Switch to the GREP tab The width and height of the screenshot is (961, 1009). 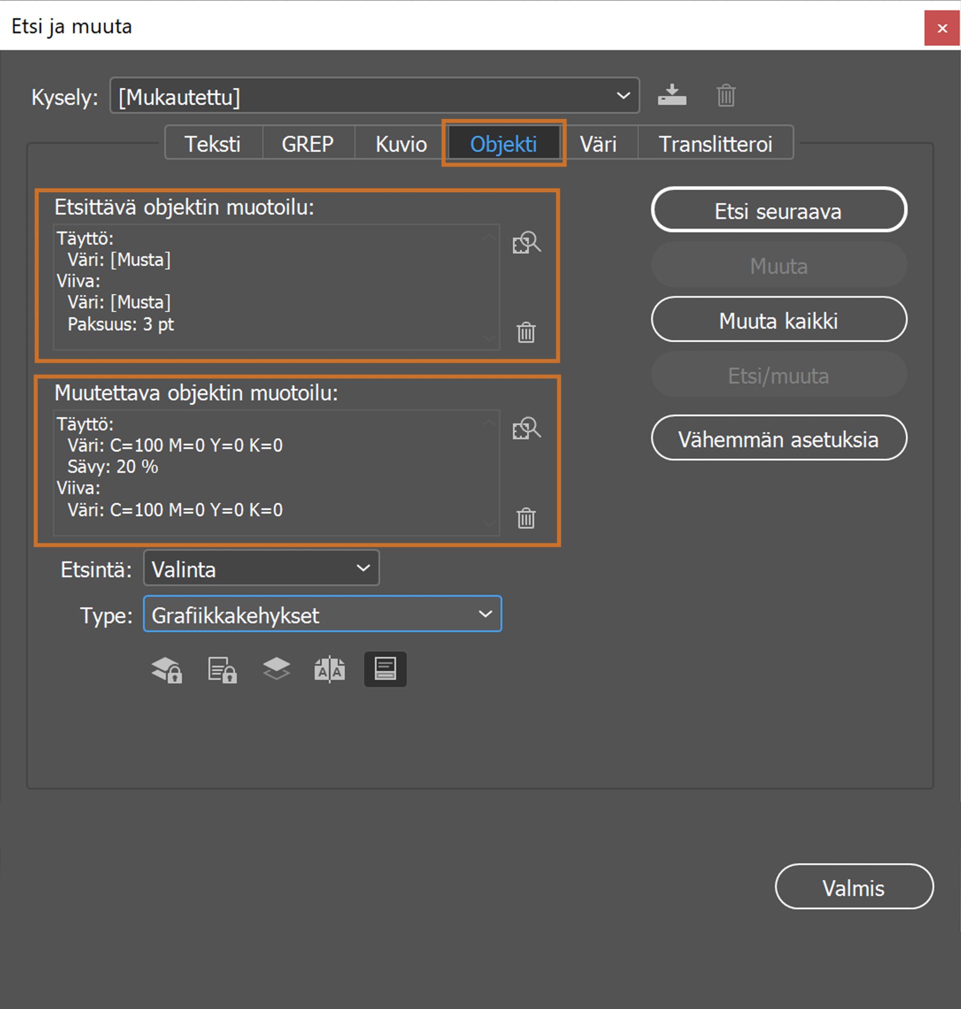pos(307,144)
